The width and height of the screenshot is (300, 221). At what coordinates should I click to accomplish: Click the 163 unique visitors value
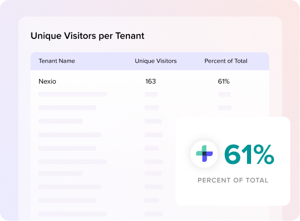pyautogui.click(x=150, y=81)
